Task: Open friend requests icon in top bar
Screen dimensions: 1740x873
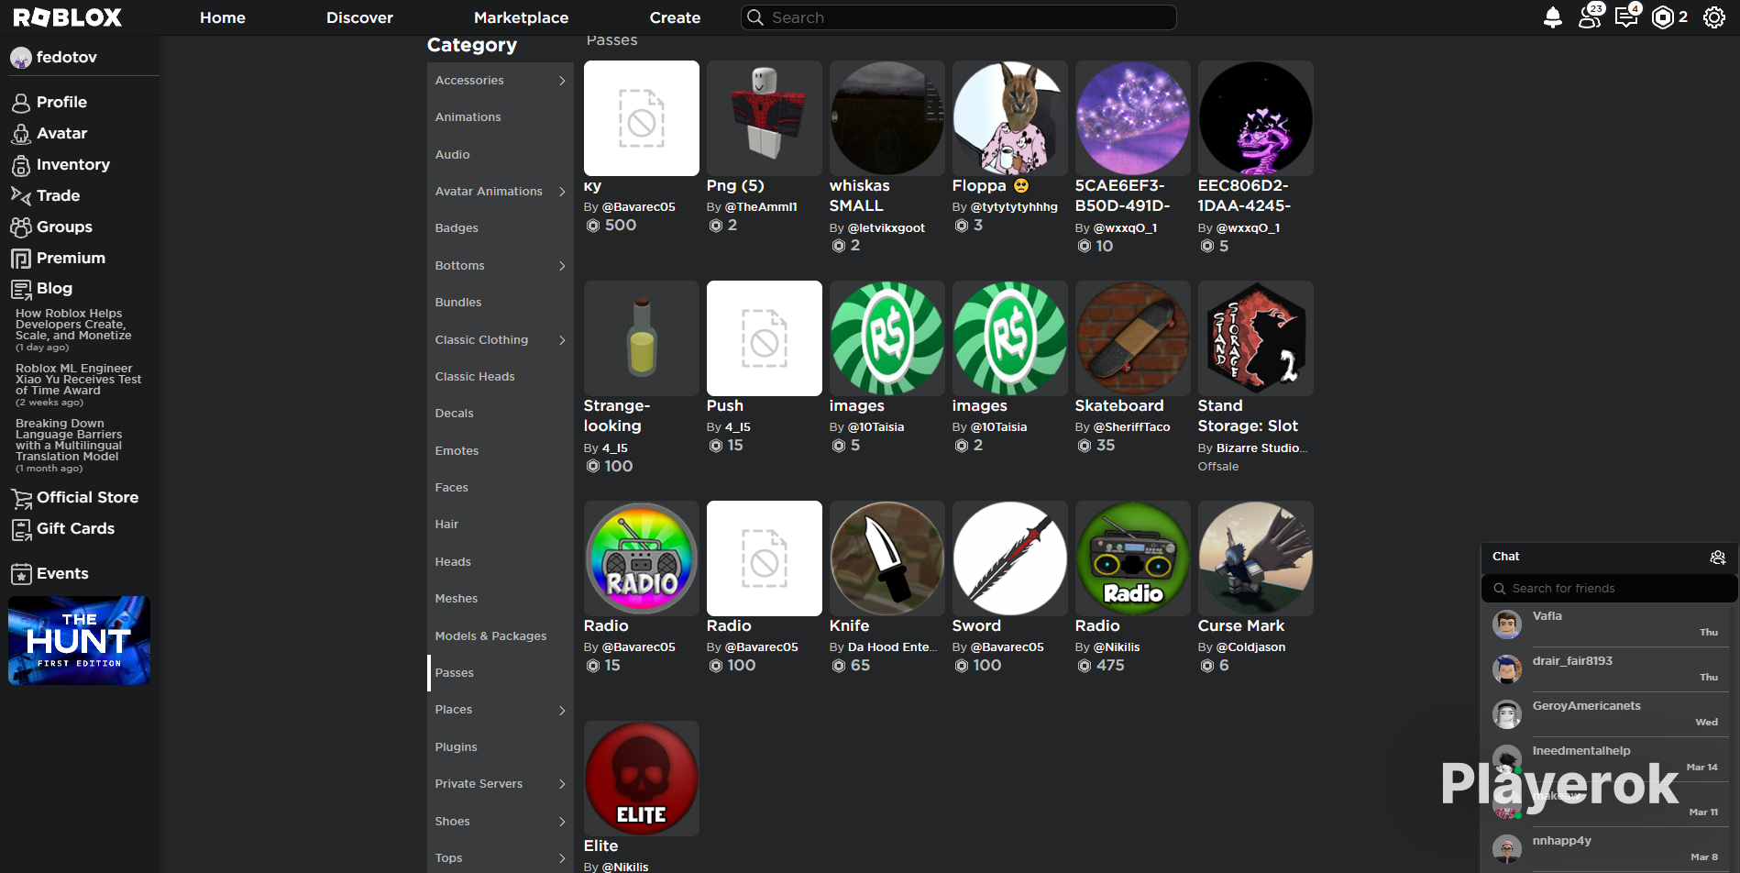Action: point(1591,17)
